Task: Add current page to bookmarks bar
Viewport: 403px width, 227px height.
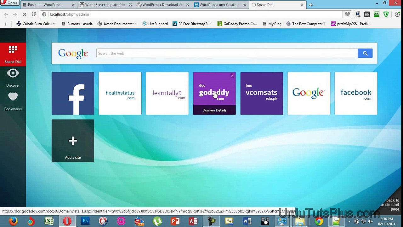Action: pos(5,24)
